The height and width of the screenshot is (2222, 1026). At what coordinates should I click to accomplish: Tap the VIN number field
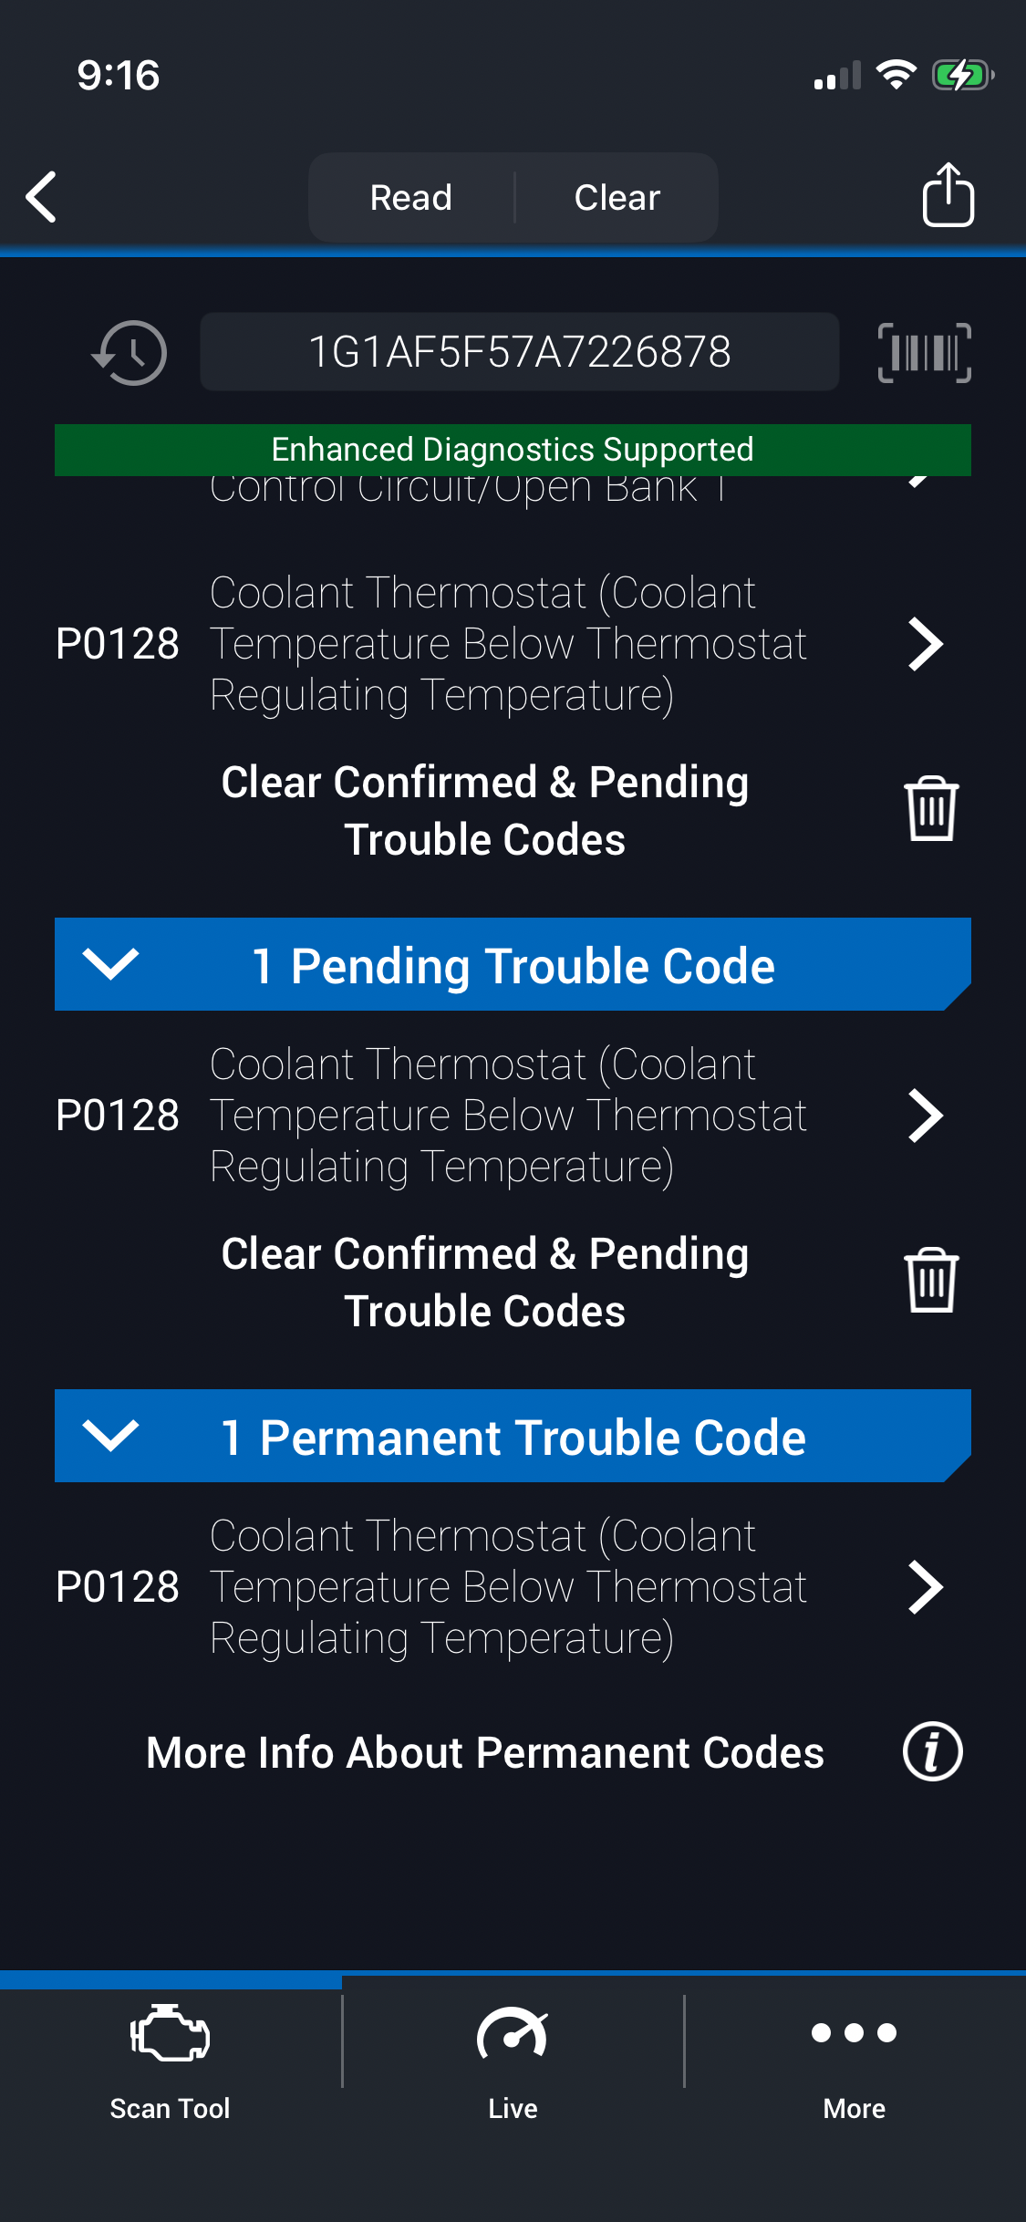[519, 352]
